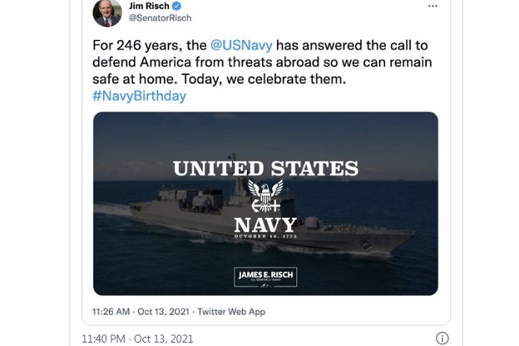Click the Oct 13, 2021 date in the footer
The width and height of the screenshot is (519, 346).
click(163, 338)
